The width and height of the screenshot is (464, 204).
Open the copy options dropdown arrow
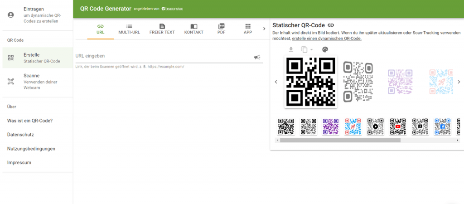[x=311, y=50]
